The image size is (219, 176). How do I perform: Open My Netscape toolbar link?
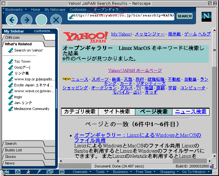pos(55,10)
